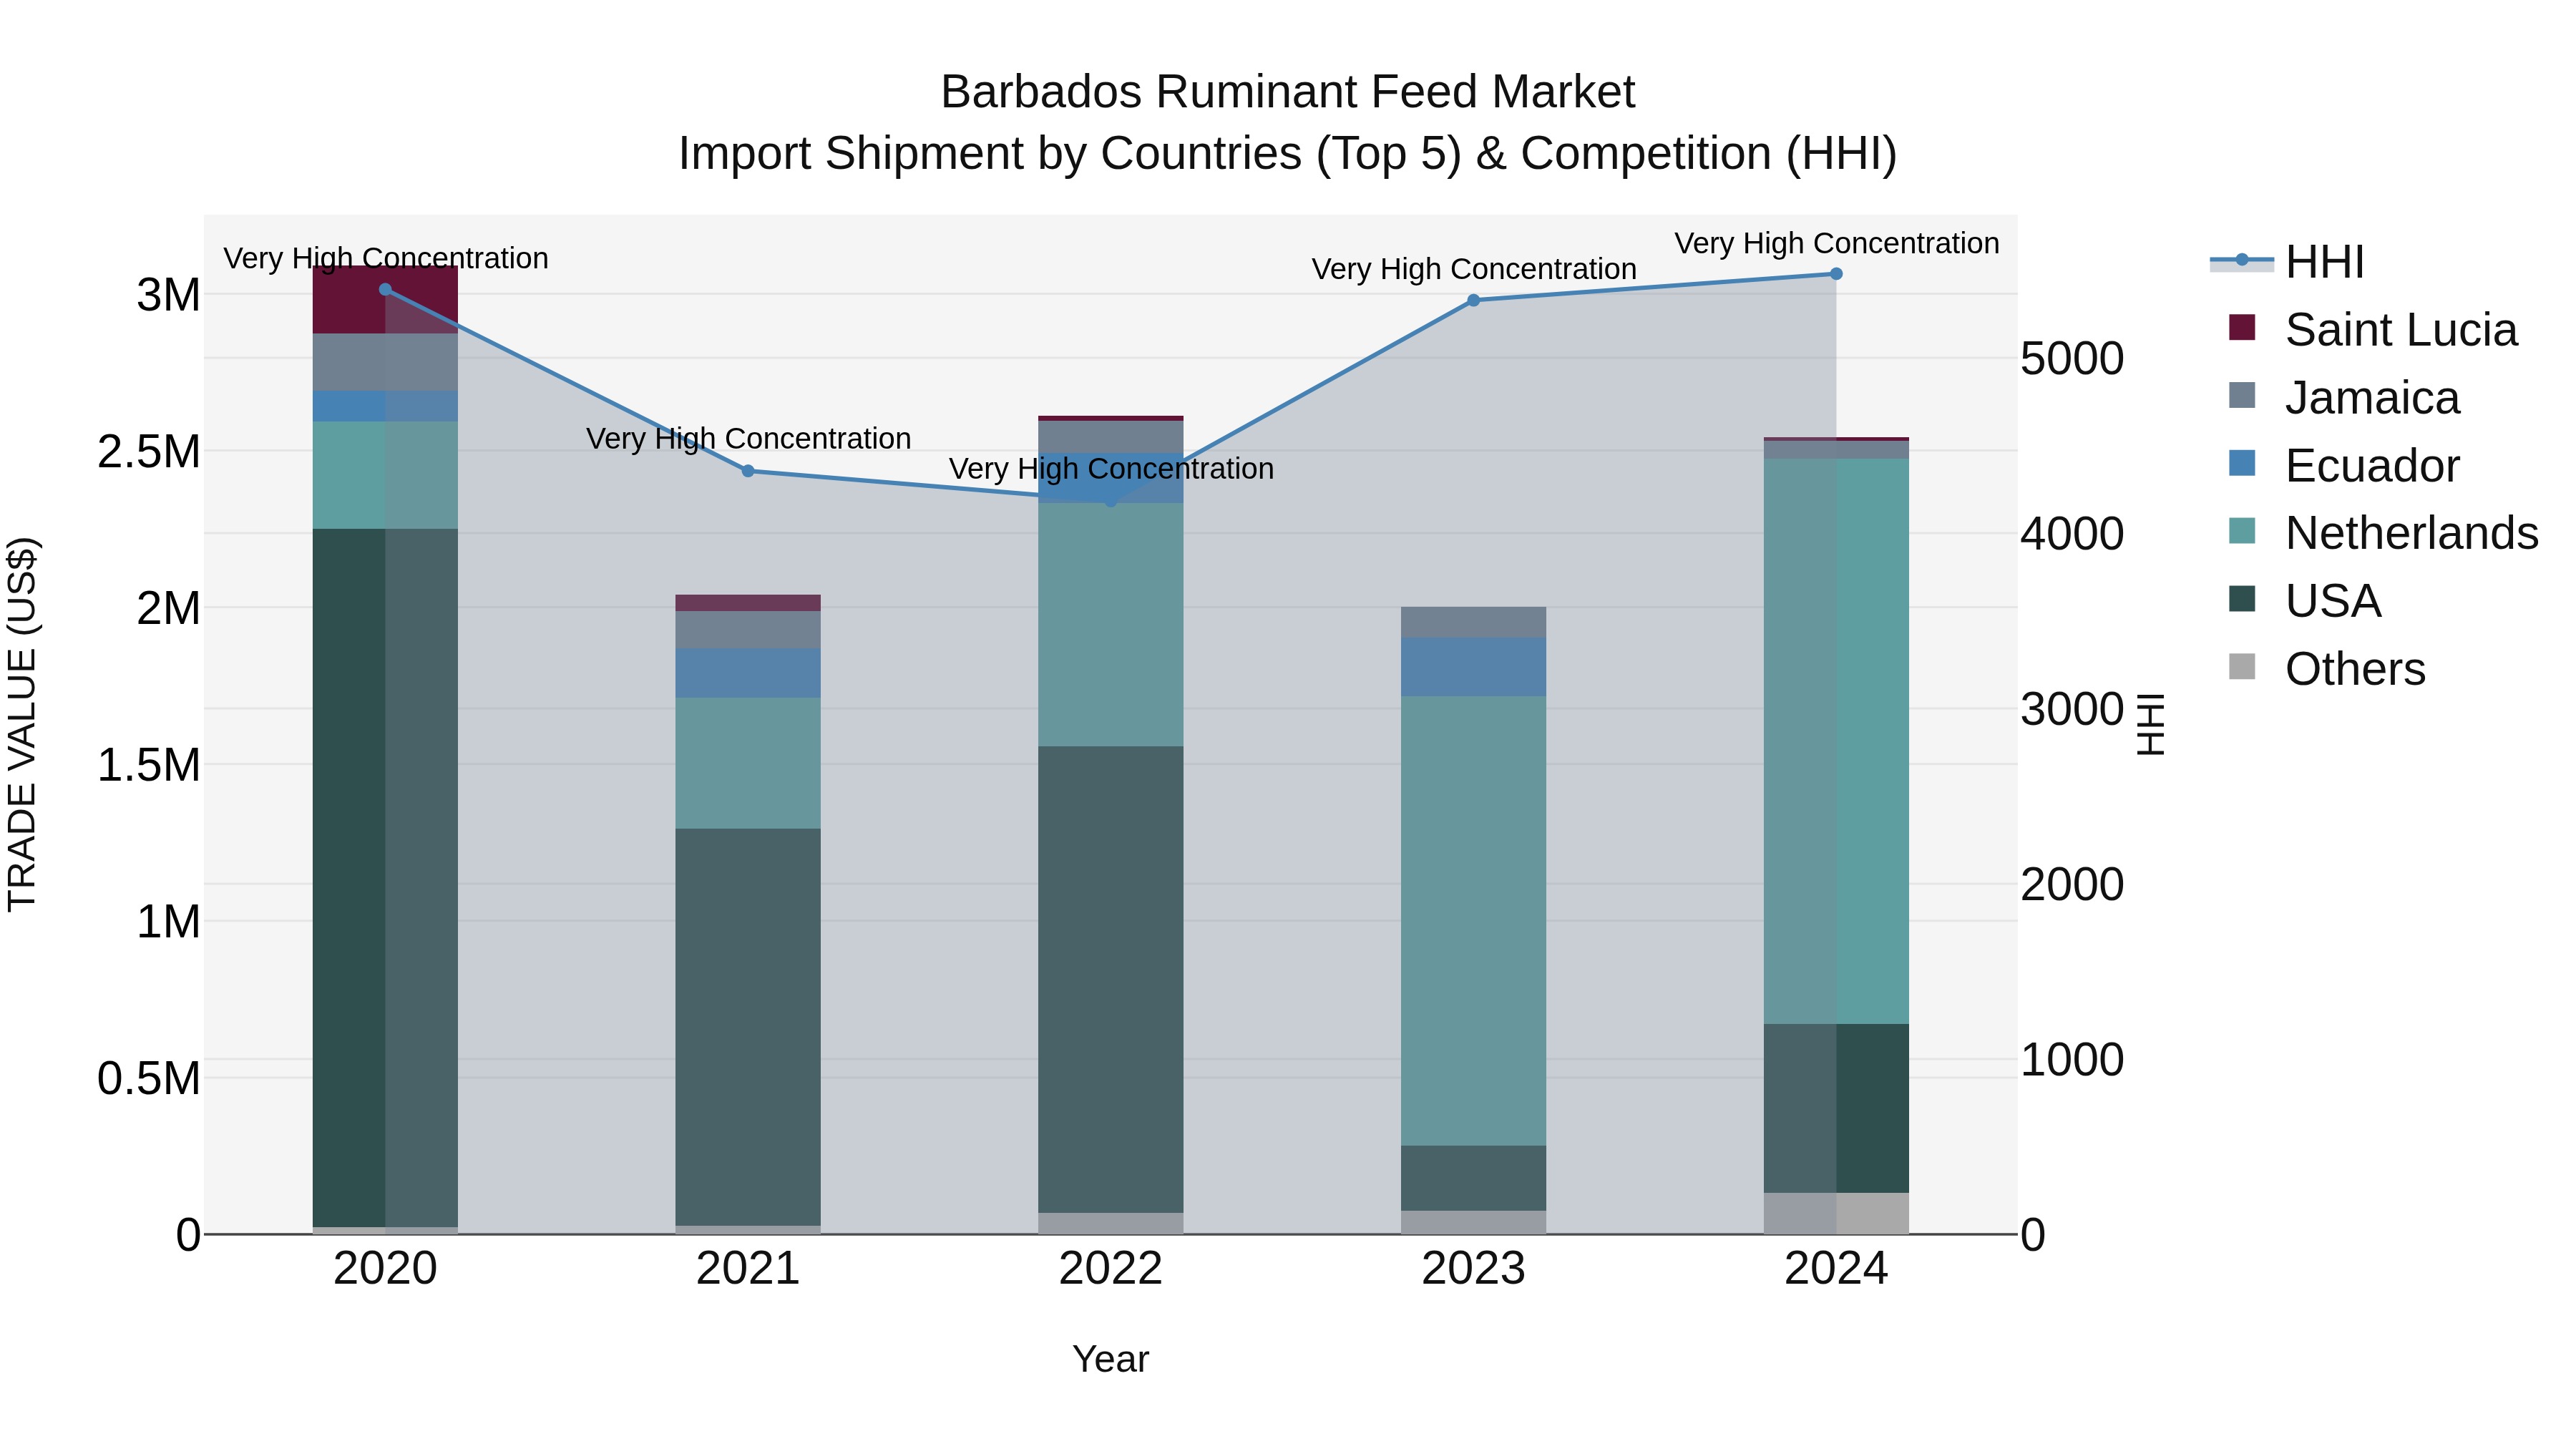Click the Others segment of 2024 bar

pos(1836,1213)
